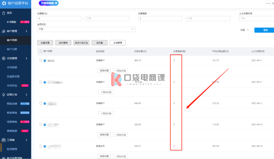Click the 送优惠券 button
The height and width of the screenshot is (159, 274).
tap(63, 43)
